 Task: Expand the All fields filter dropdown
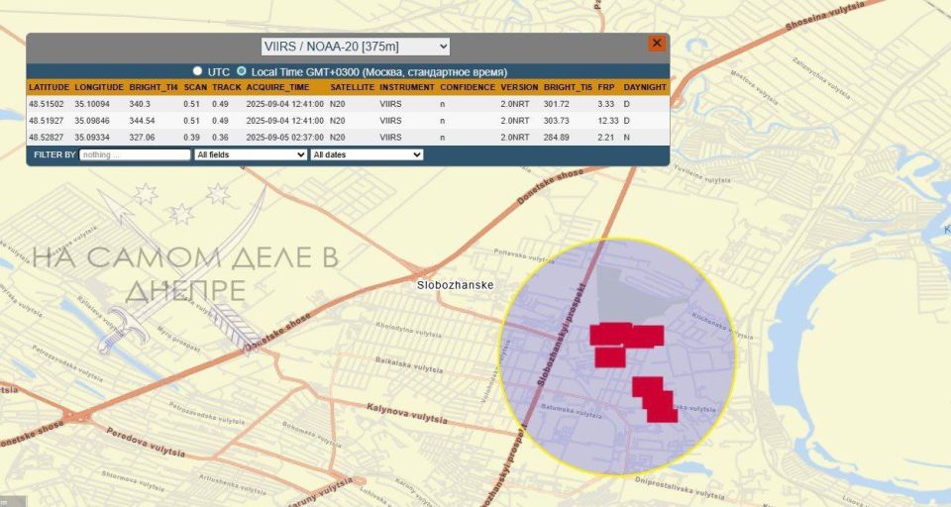pos(251,155)
